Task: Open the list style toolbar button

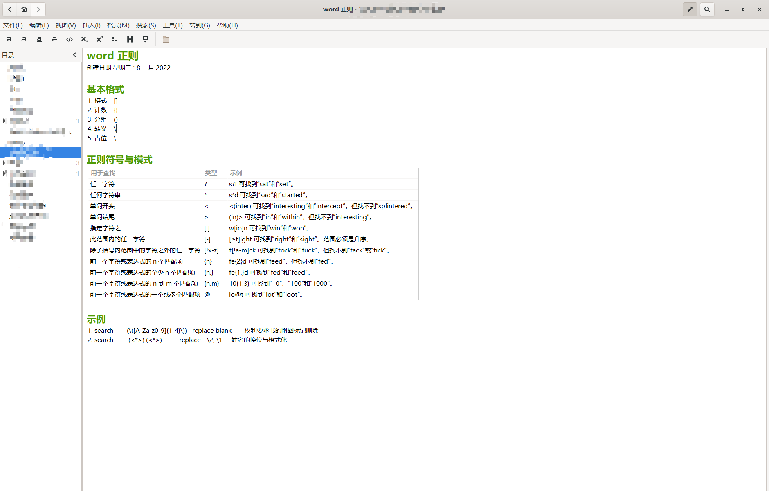Action: click(x=115, y=39)
